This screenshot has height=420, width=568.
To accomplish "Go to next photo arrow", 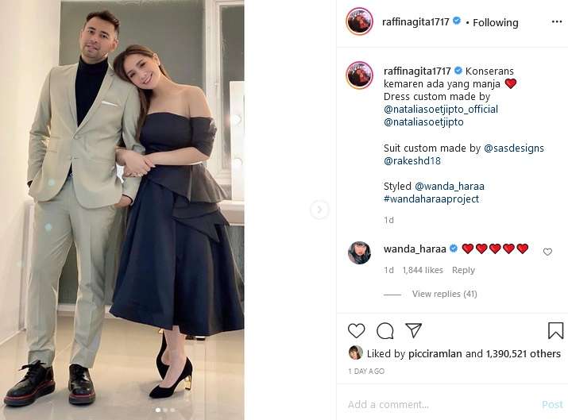I will click(319, 210).
